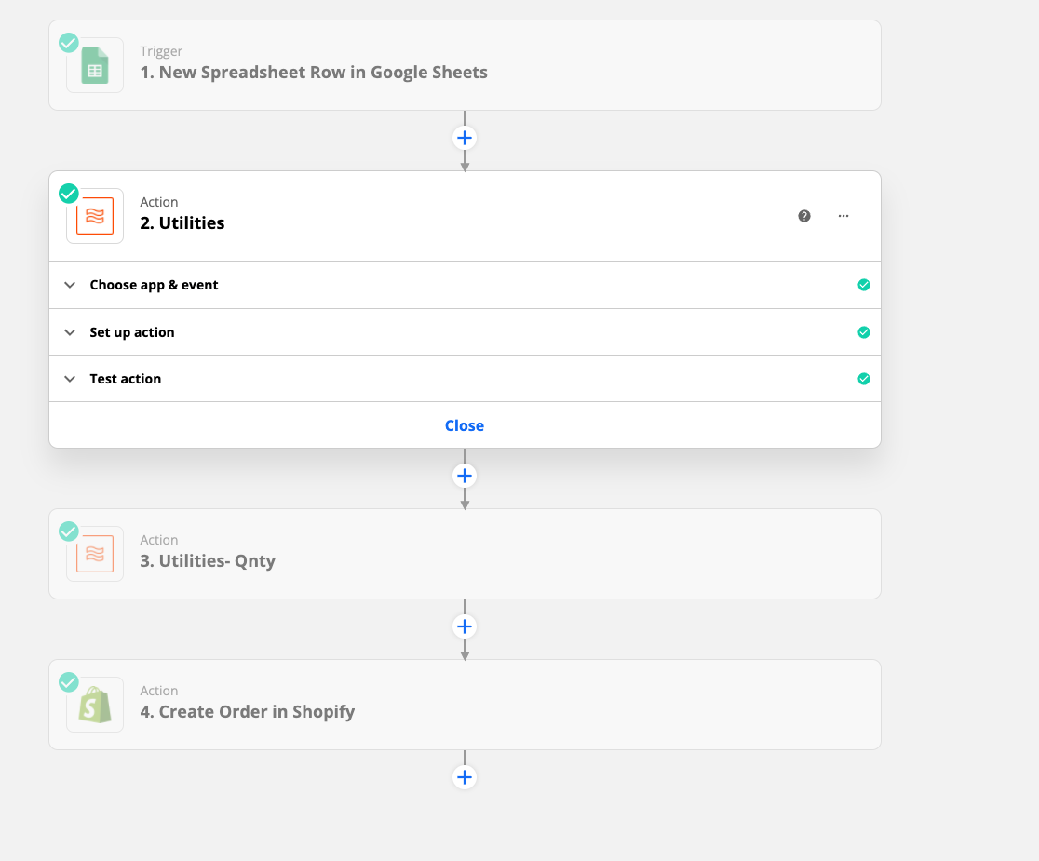Click the Shopify app icon
Viewport: 1039px width, 861px height.
click(x=95, y=705)
